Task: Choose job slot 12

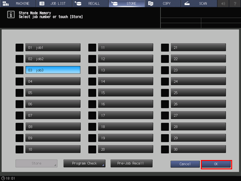Action: tap(126, 59)
